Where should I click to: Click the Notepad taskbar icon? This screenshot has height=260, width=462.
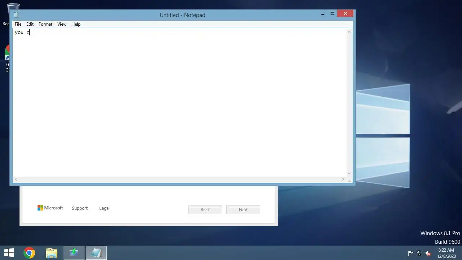(x=96, y=253)
